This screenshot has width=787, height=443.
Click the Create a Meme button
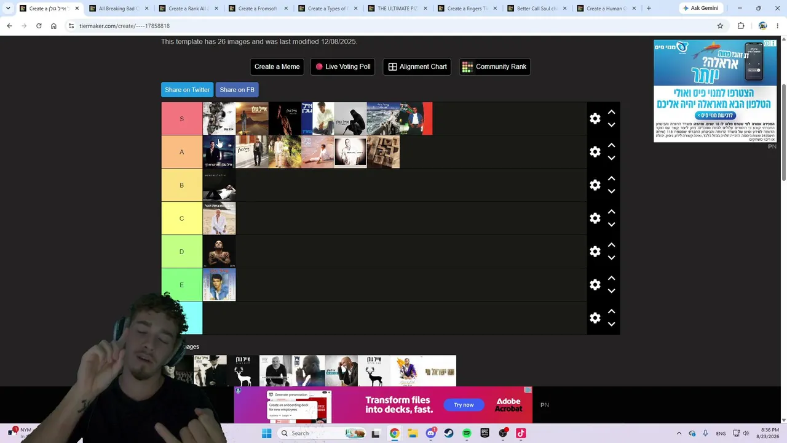277,66
